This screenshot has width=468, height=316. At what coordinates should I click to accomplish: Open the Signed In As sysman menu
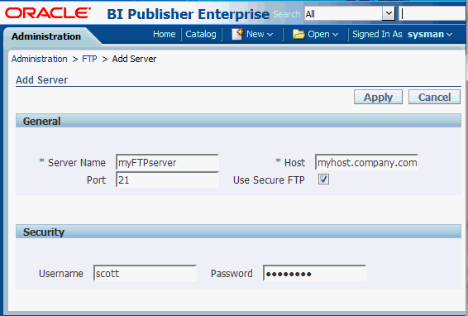tap(402, 35)
